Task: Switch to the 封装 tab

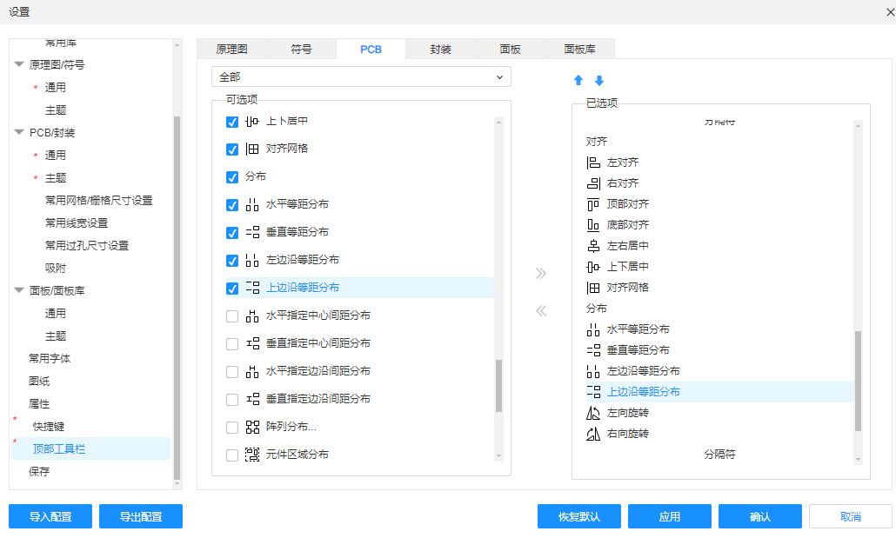Action: coord(440,50)
